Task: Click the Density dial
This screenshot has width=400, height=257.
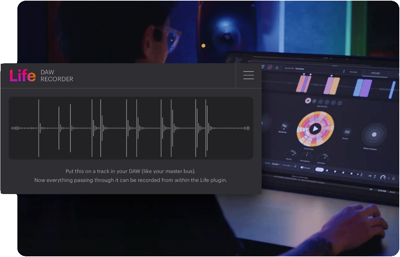Action: click(x=290, y=154)
